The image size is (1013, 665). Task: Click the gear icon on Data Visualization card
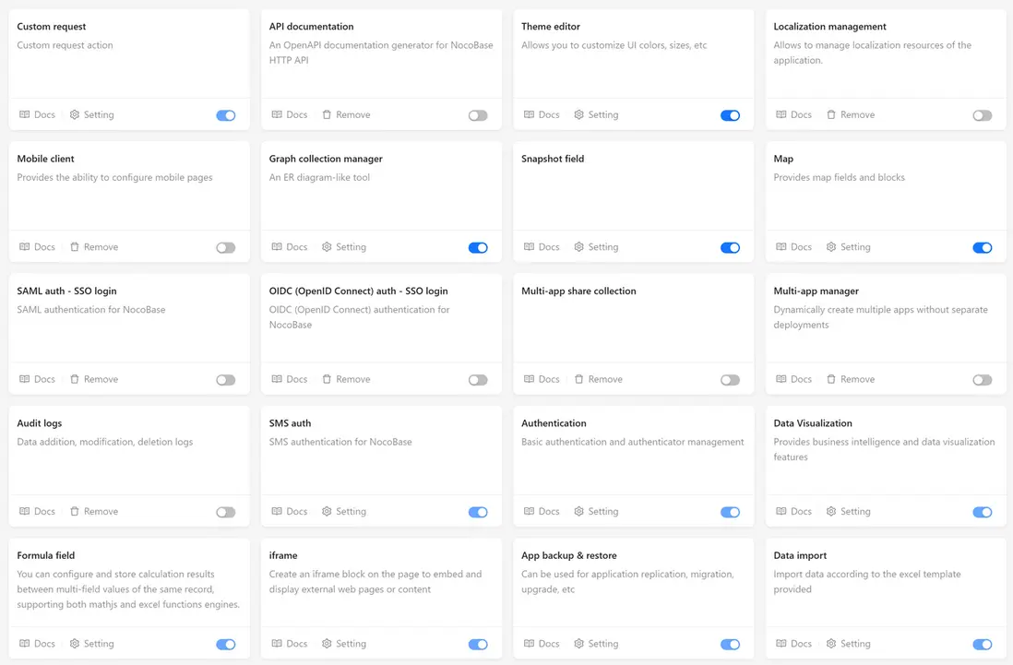coord(831,512)
